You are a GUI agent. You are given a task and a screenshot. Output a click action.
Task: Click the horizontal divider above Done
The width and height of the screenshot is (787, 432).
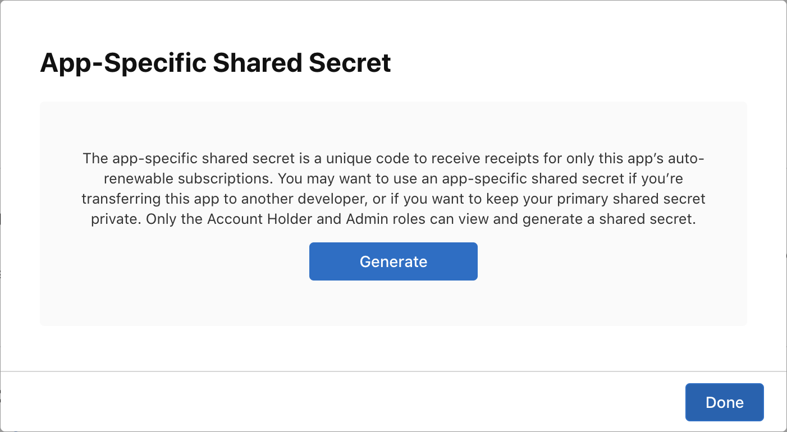[393, 371]
